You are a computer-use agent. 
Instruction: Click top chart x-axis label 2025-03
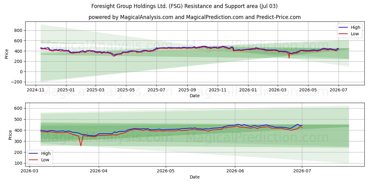click(x=96, y=90)
